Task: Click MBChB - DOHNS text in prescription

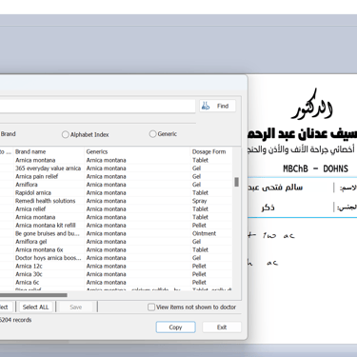Action: (x=315, y=169)
